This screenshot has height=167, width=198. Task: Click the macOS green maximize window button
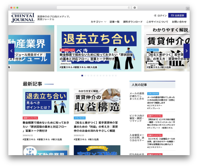tap(17, 8)
